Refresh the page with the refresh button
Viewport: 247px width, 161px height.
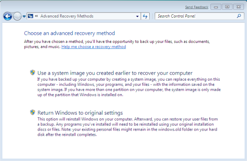click(145, 16)
